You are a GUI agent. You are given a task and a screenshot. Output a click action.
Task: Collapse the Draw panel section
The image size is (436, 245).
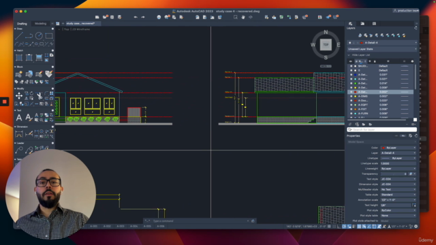pos(15,29)
